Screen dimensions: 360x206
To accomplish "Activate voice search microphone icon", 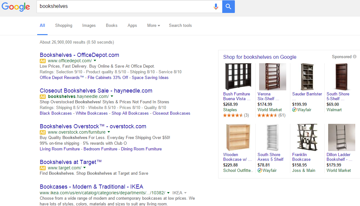I will point(216,6).
